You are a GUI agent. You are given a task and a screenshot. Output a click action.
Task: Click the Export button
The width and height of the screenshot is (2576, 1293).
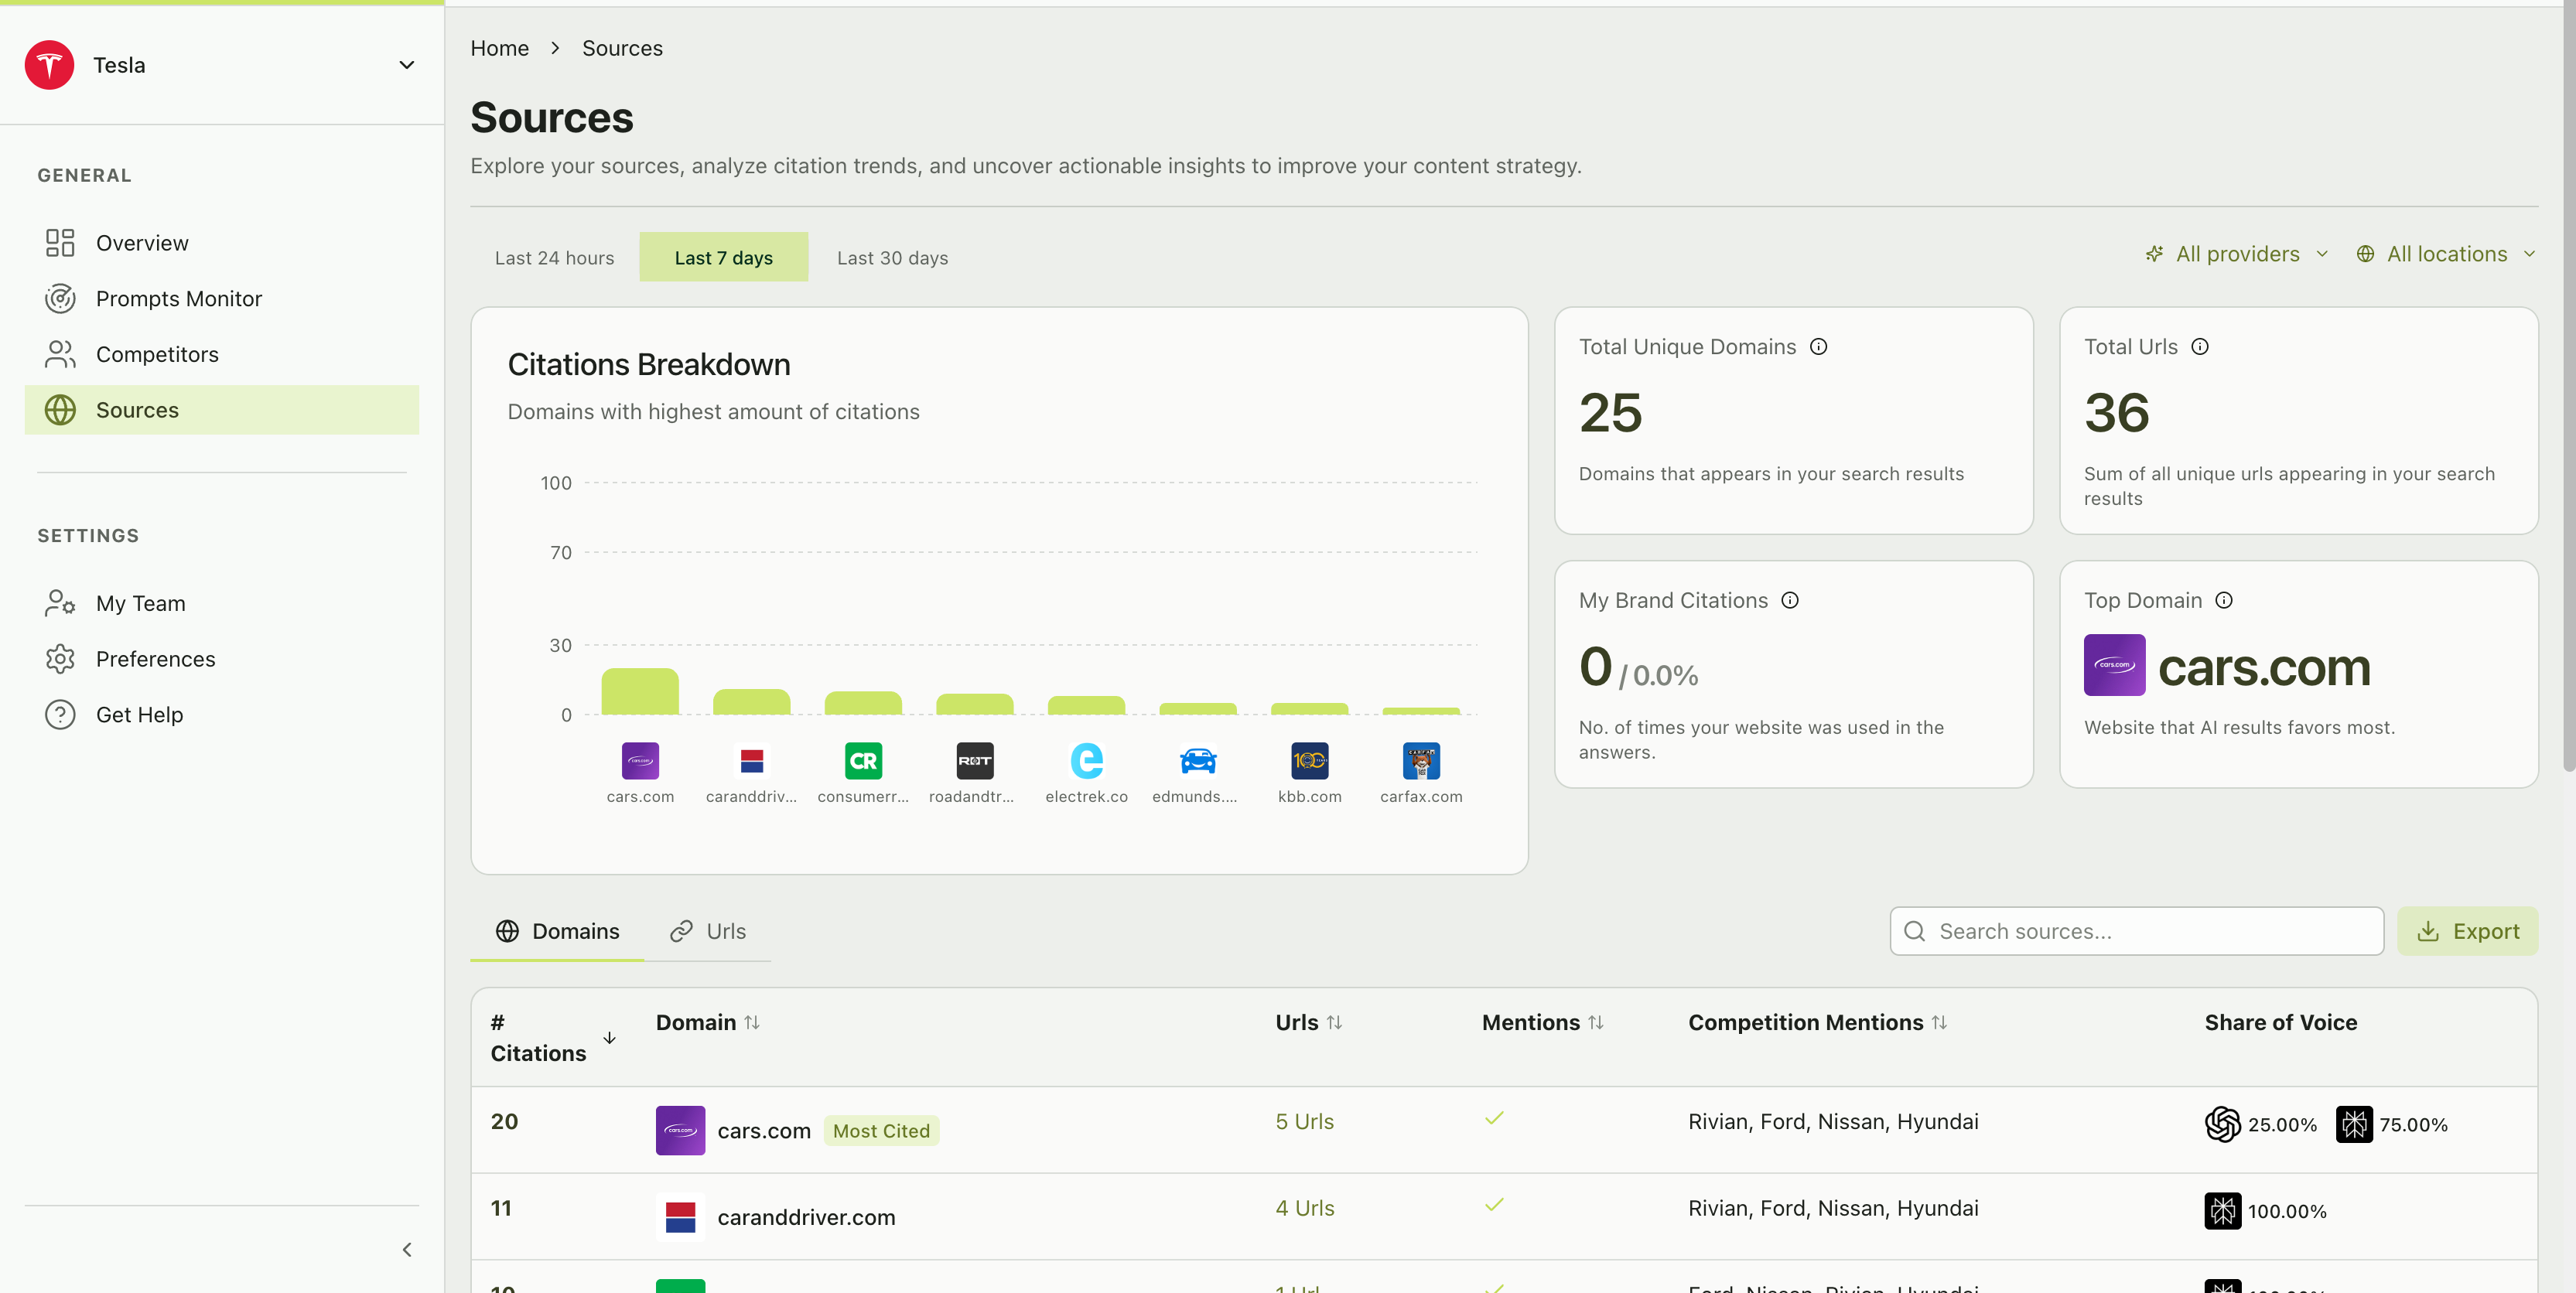(x=2467, y=931)
